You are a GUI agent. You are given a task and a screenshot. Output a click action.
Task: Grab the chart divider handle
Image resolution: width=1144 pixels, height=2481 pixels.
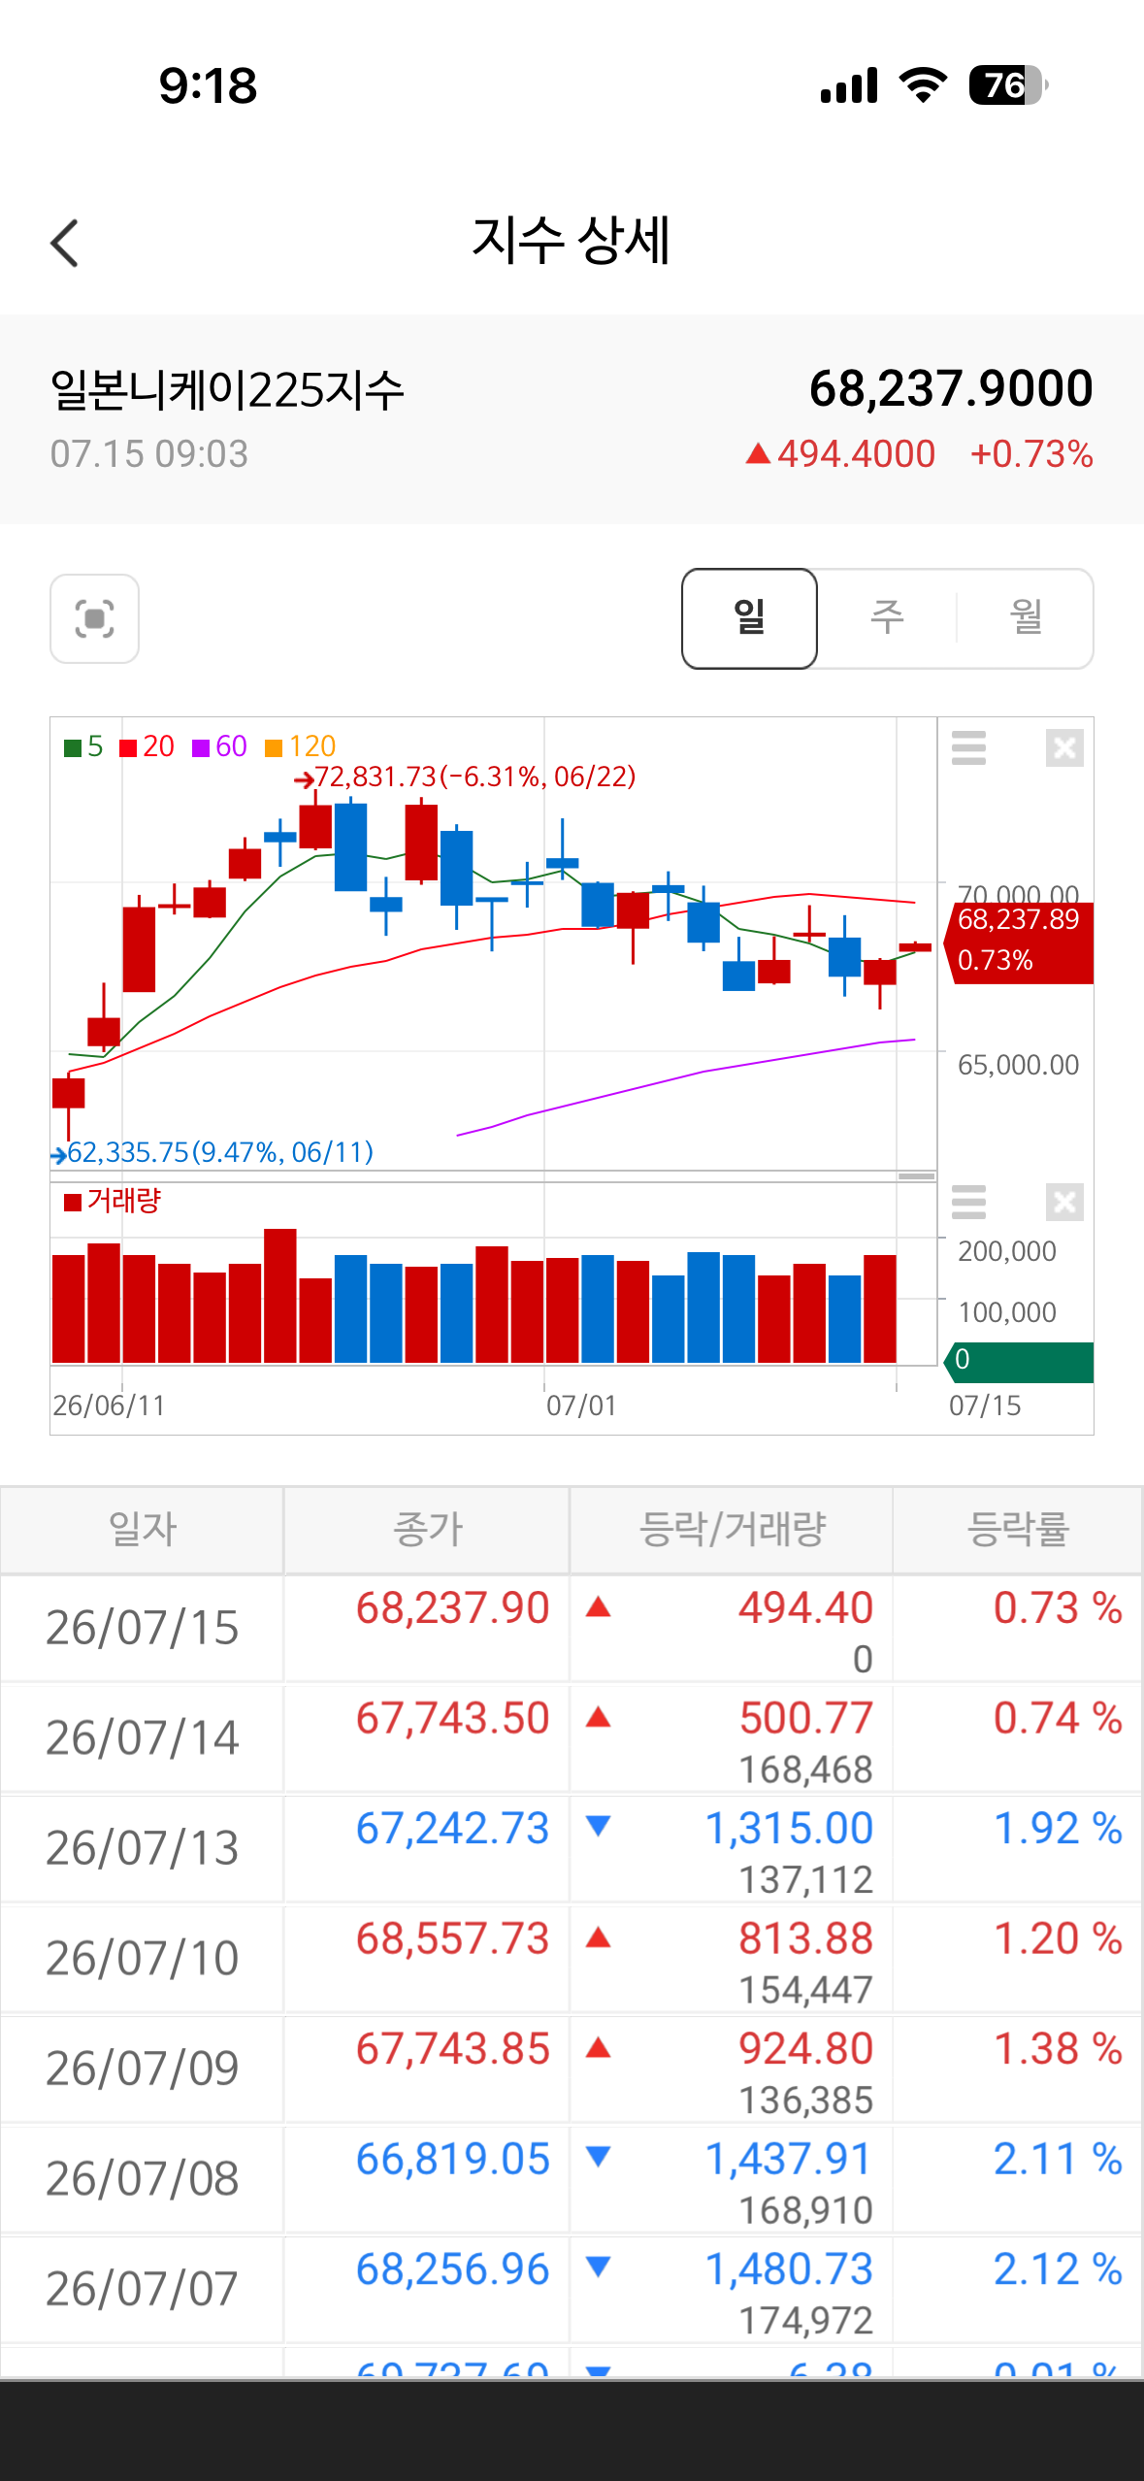916,1176
